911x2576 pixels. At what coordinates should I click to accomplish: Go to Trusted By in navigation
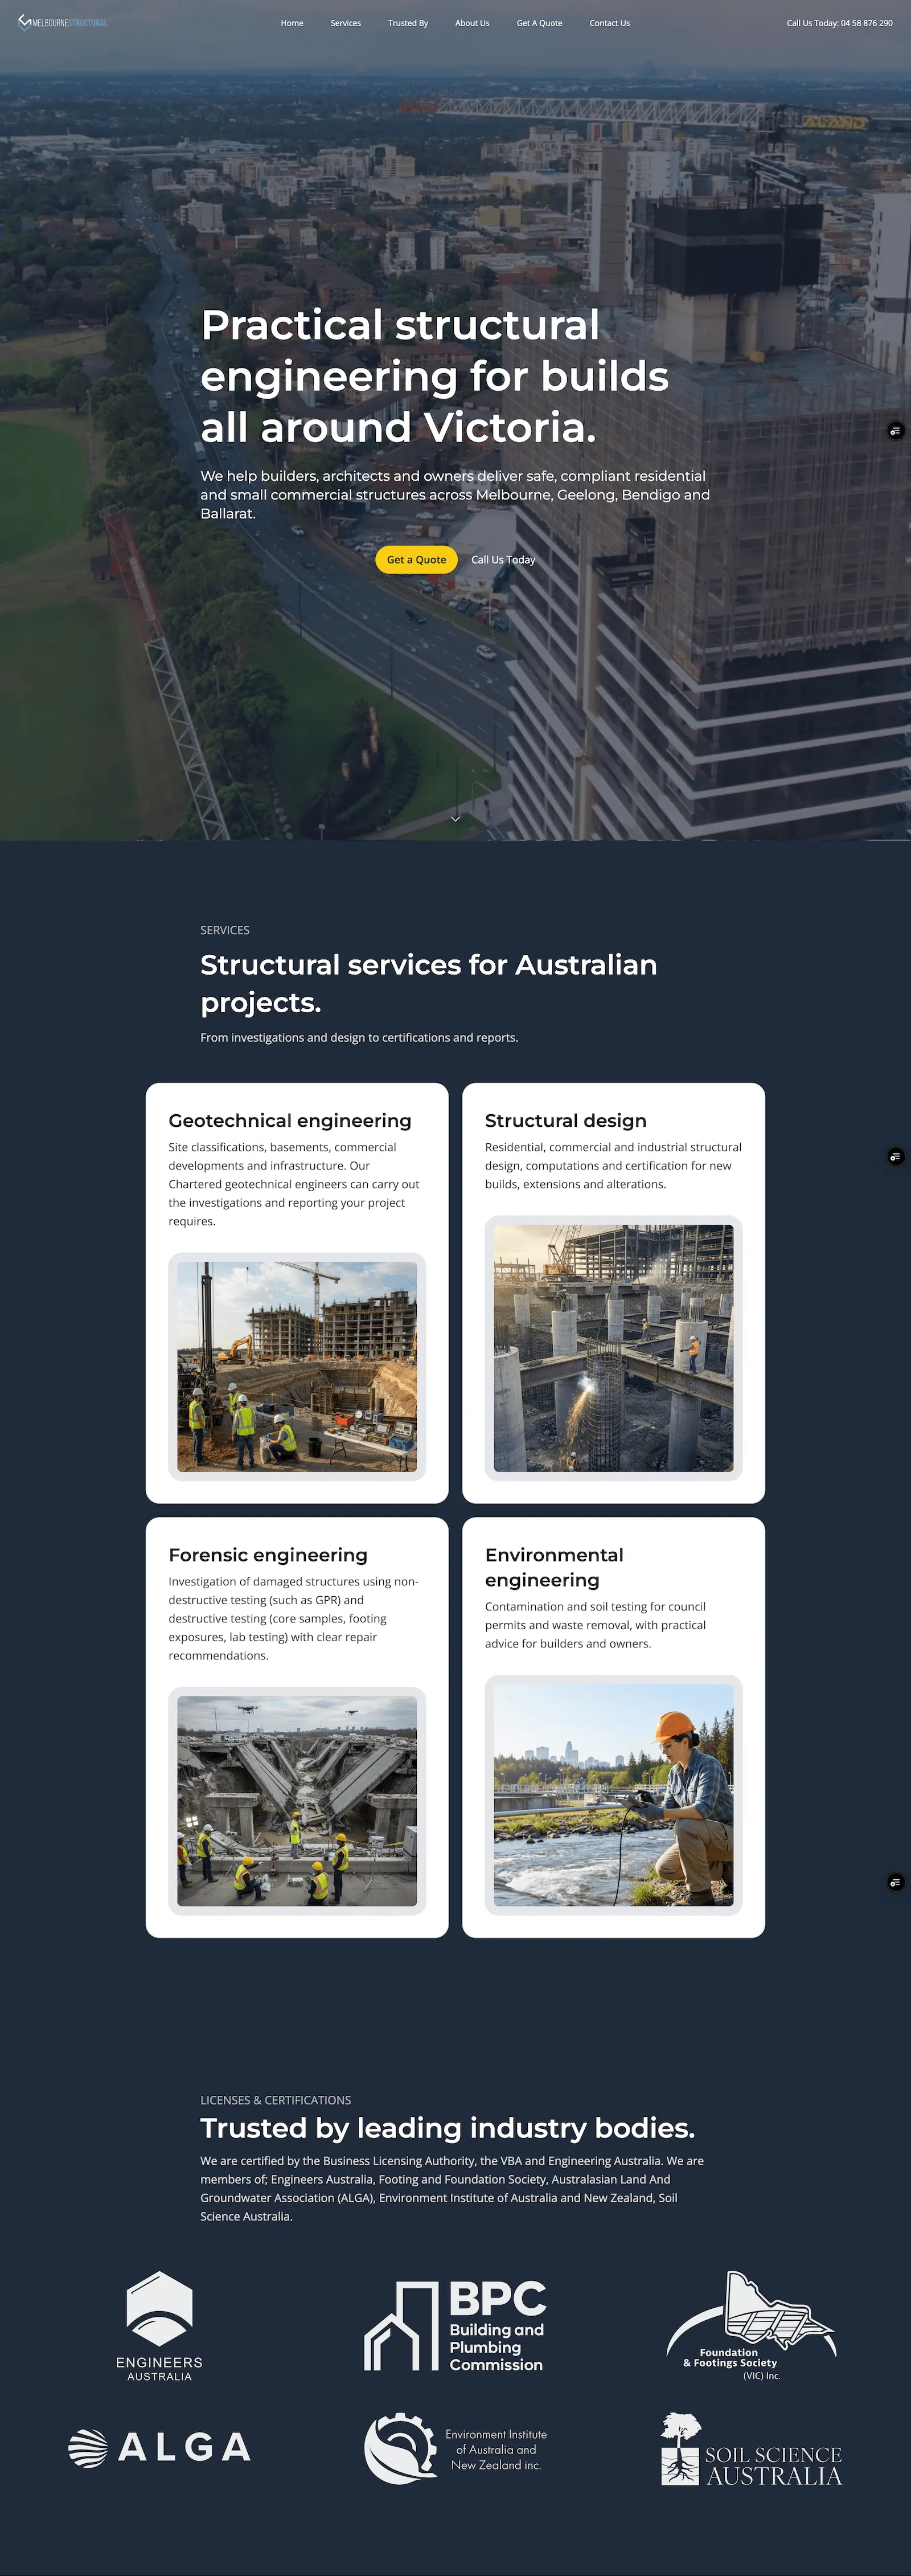point(408,23)
